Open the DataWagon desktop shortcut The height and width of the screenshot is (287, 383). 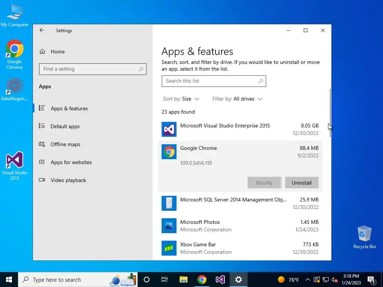tap(15, 89)
